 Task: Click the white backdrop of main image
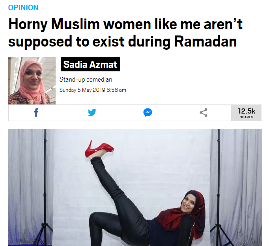154,163
